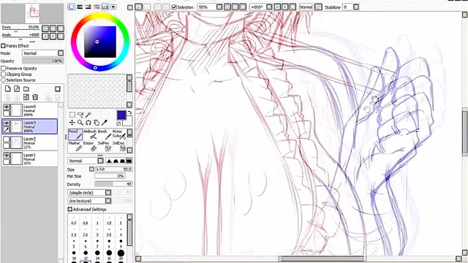Pick the 9 brush size preset

tap(121, 244)
